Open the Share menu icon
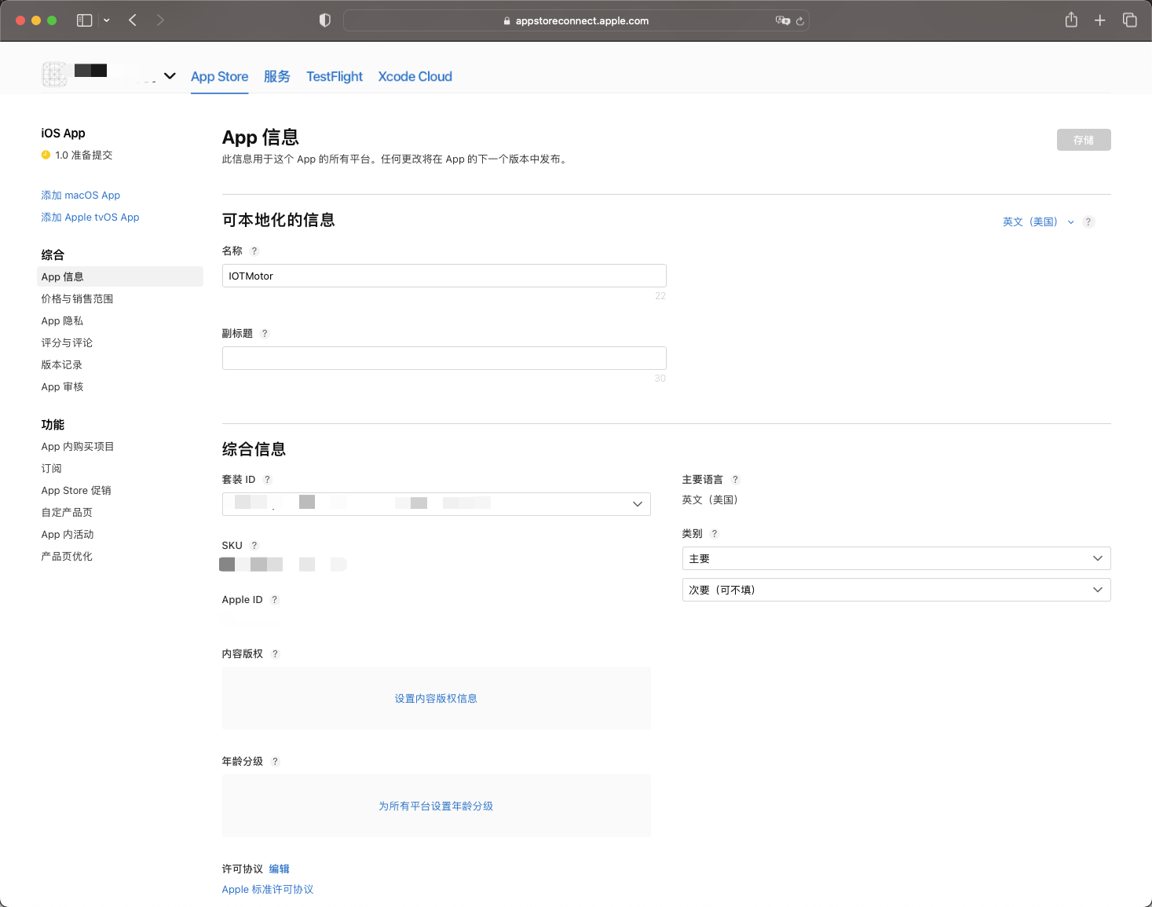Image resolution: width=1152 pixels, height=907 pixels. pyautogui.click(x=1071, y=20)
